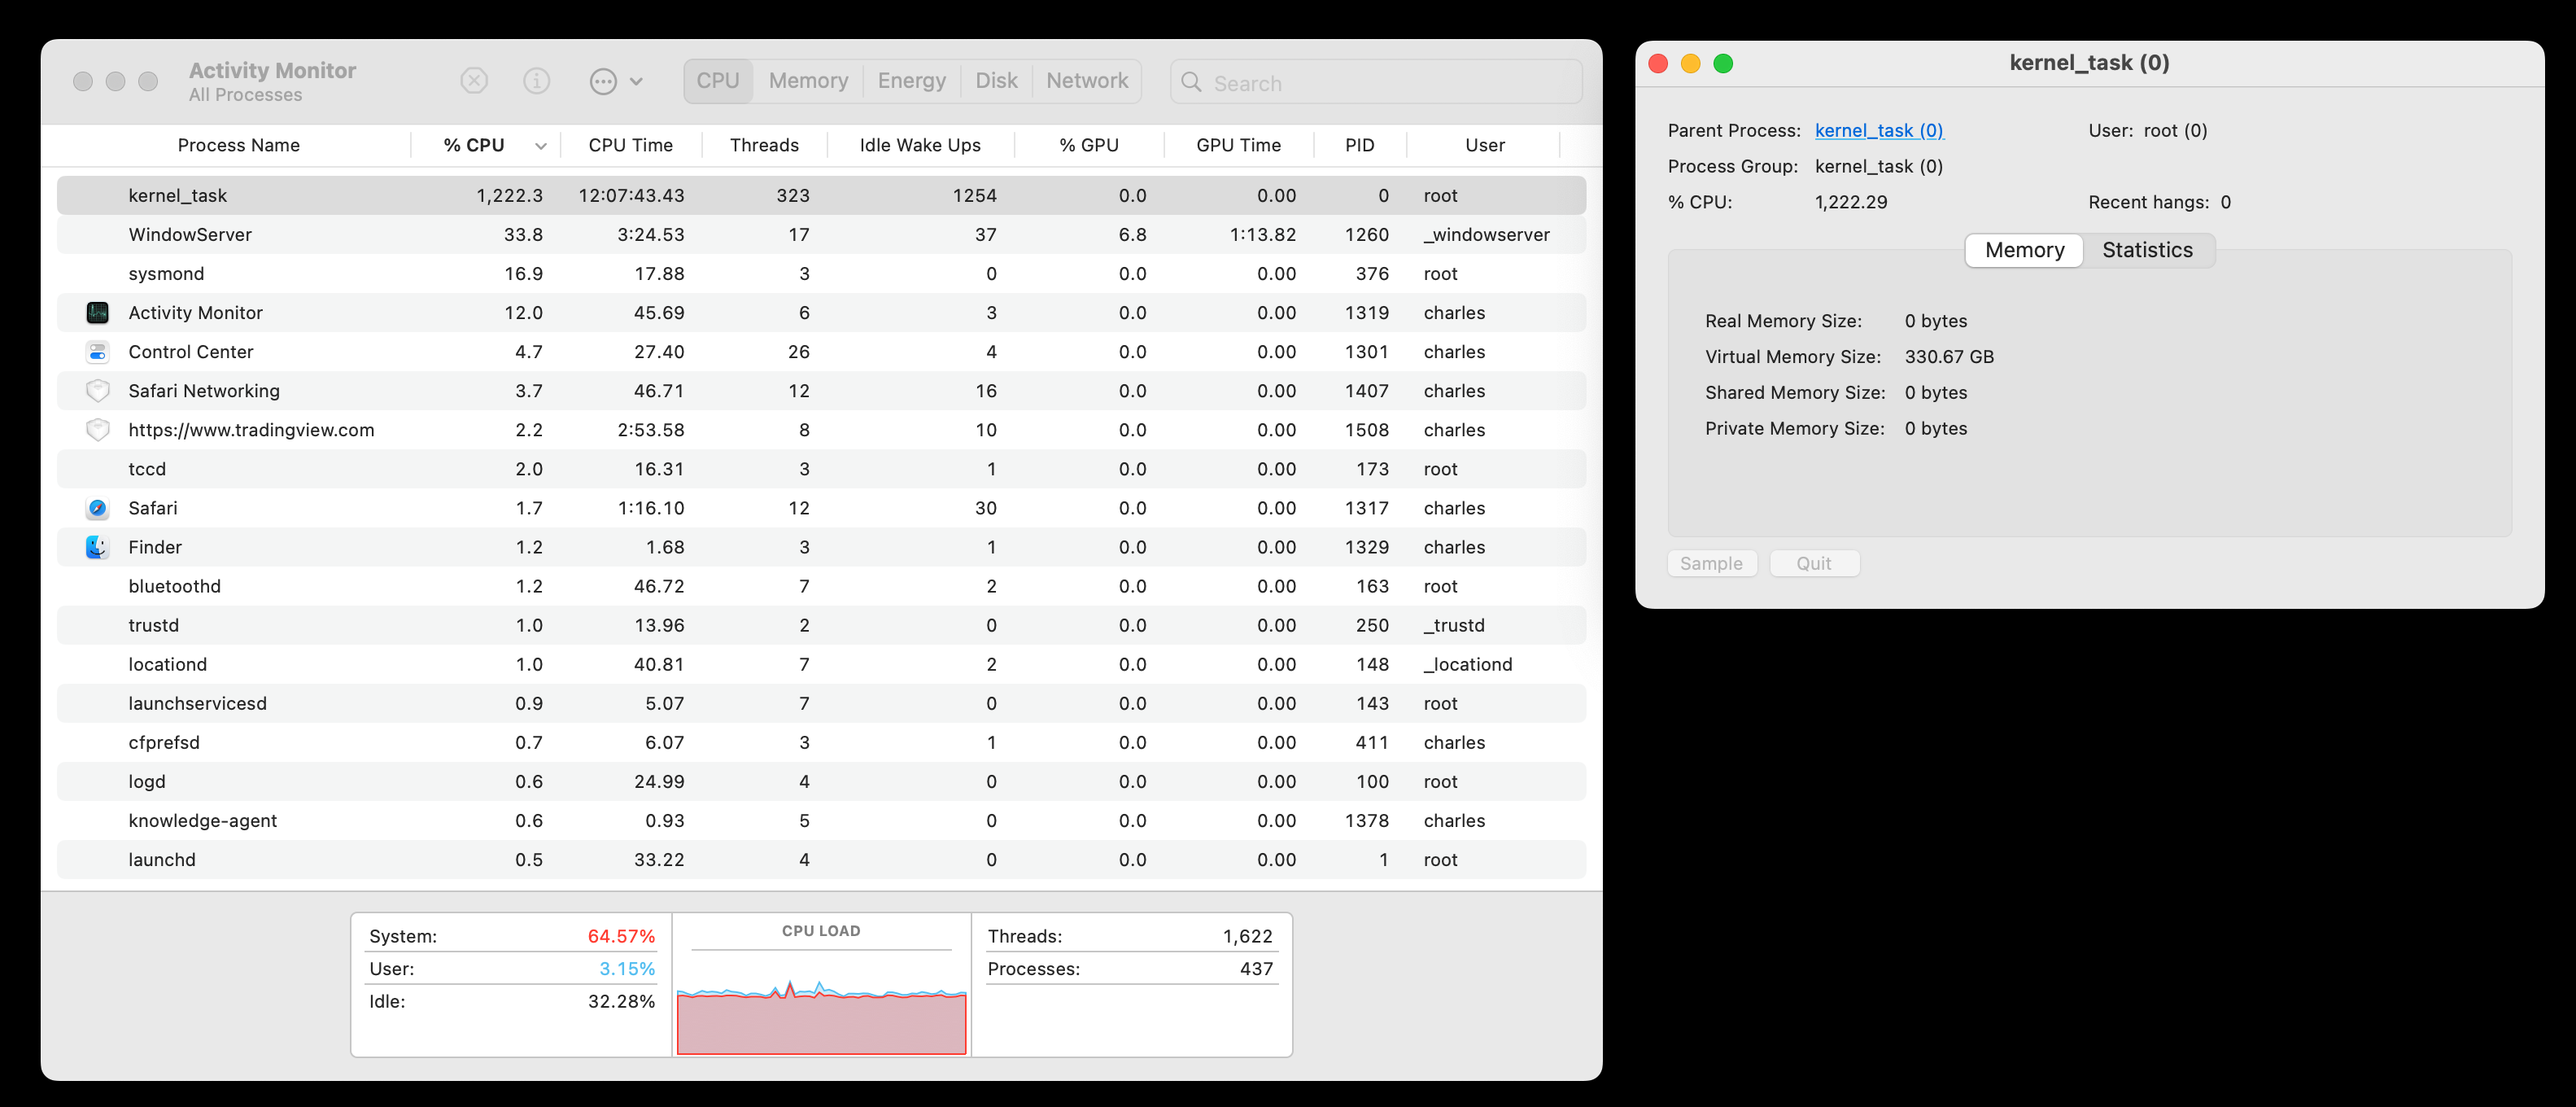The image size is (2576, 1107).
Task: Click the kernel_task (0) parent process link
Action: point(1878,130)
